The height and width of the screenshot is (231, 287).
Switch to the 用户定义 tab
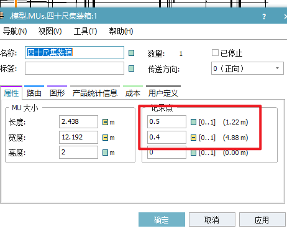[x=163, y=93]
